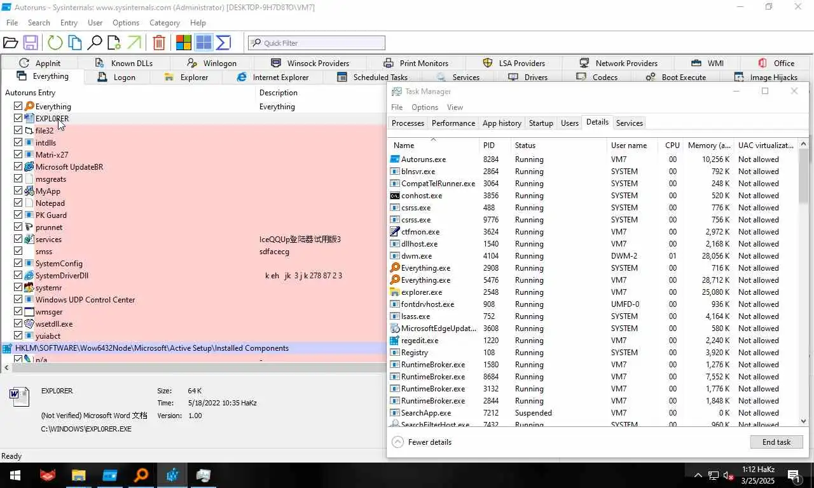The height and width of the screenshot is (488, 814).
Task: Open the Category menu in Autoruns
Action: pos(165,22)
